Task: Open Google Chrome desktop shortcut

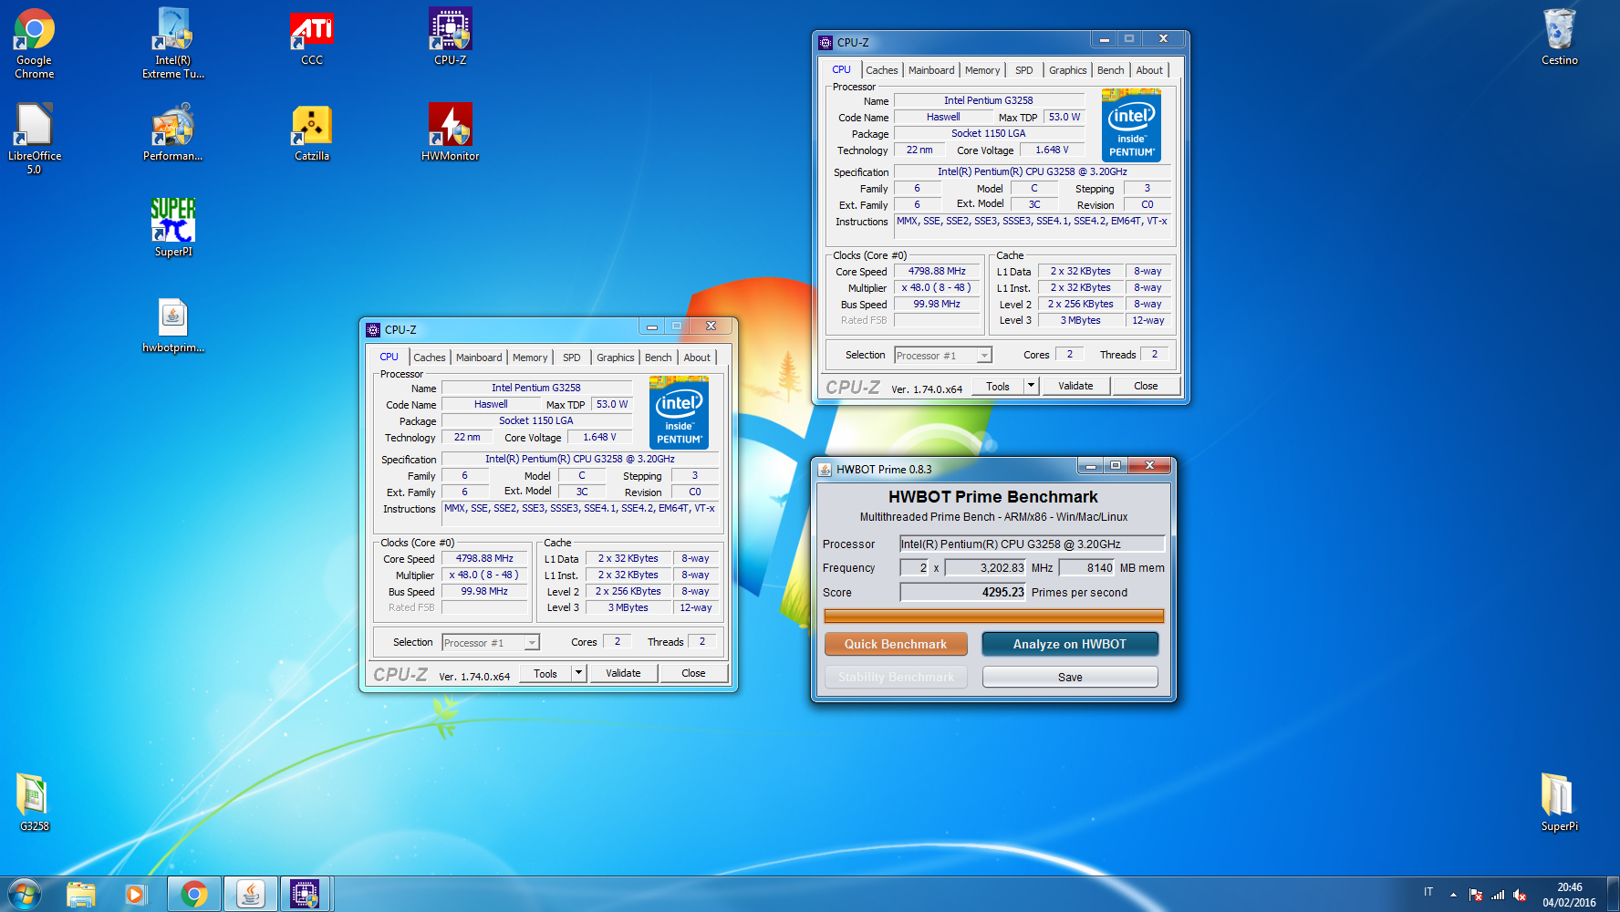Action: click(x=34, y=43)
